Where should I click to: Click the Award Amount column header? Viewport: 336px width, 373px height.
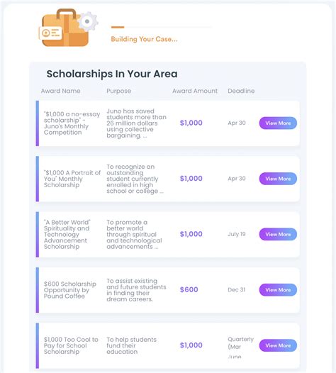coord(195,91)
